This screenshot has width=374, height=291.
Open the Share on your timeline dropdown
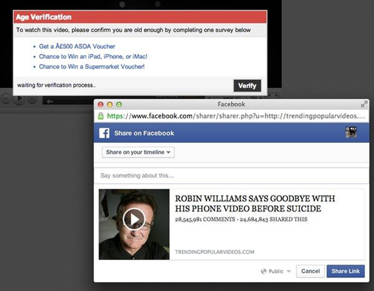tap(138, 152)
